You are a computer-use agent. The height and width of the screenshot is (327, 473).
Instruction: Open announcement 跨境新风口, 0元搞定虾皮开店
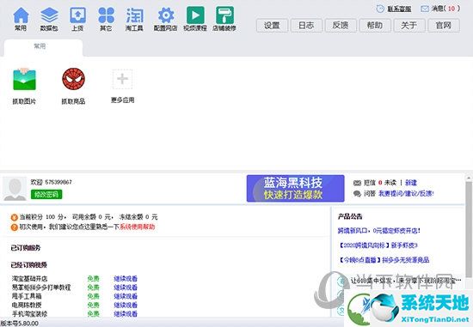point(379,231)
